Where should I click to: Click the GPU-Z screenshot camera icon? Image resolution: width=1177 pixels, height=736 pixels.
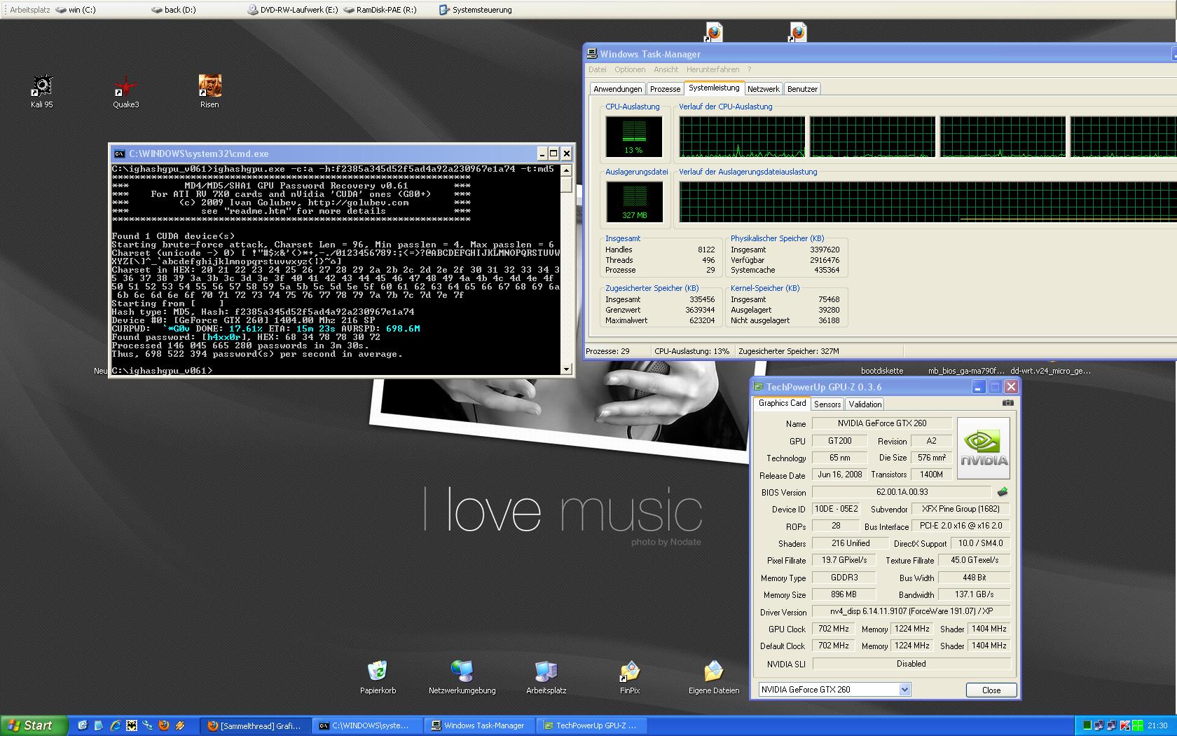click(1007, 403)
